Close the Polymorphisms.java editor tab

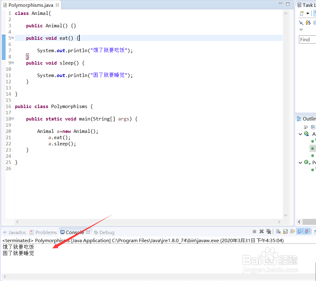[57, 5]
